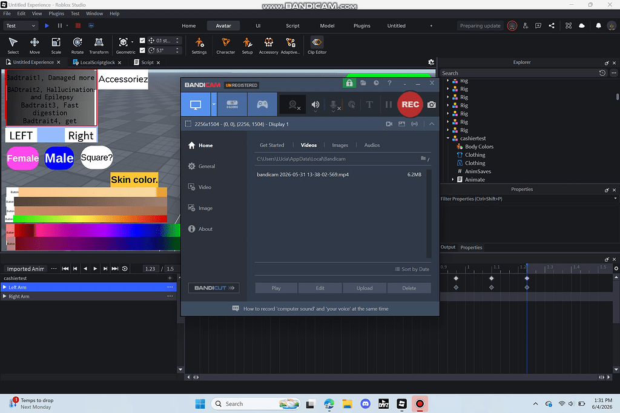The image size is (620, 413).
Task: Open the Clip Editor
Action: click(x=317, y=45)
